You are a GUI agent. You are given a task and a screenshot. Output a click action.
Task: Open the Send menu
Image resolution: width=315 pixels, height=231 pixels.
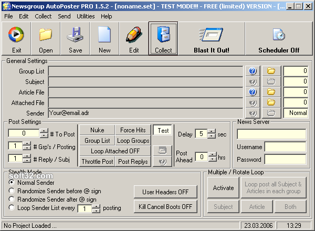pos(64,16)
